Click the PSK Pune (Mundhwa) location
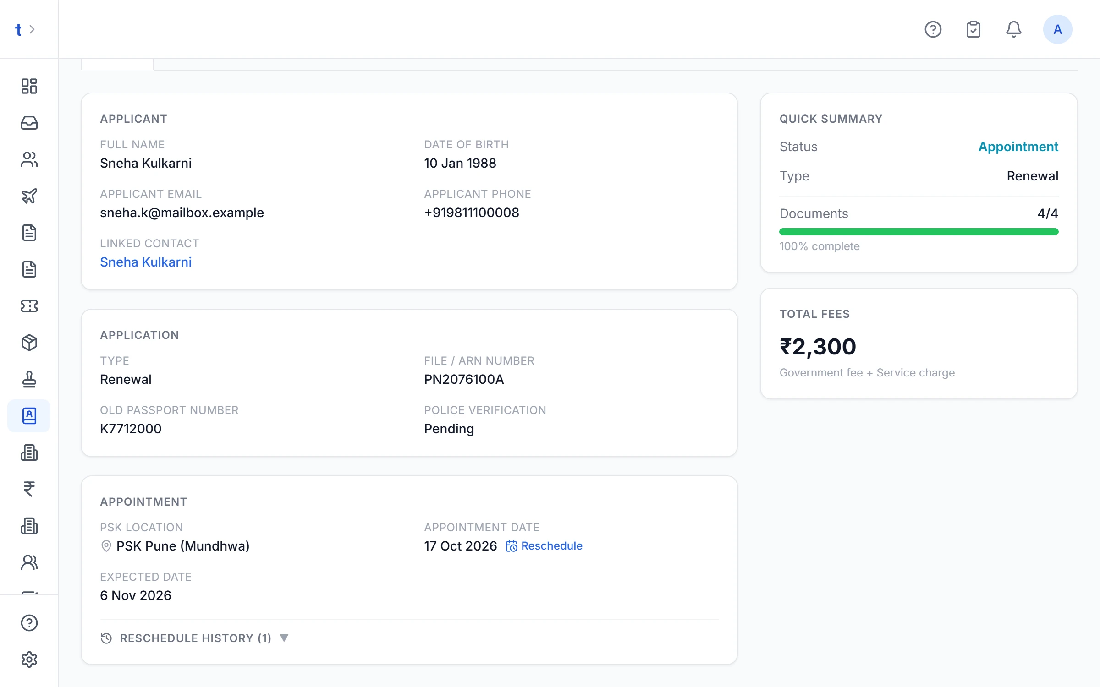Viewport: 1100px width, 687px height. click(183, 546)
